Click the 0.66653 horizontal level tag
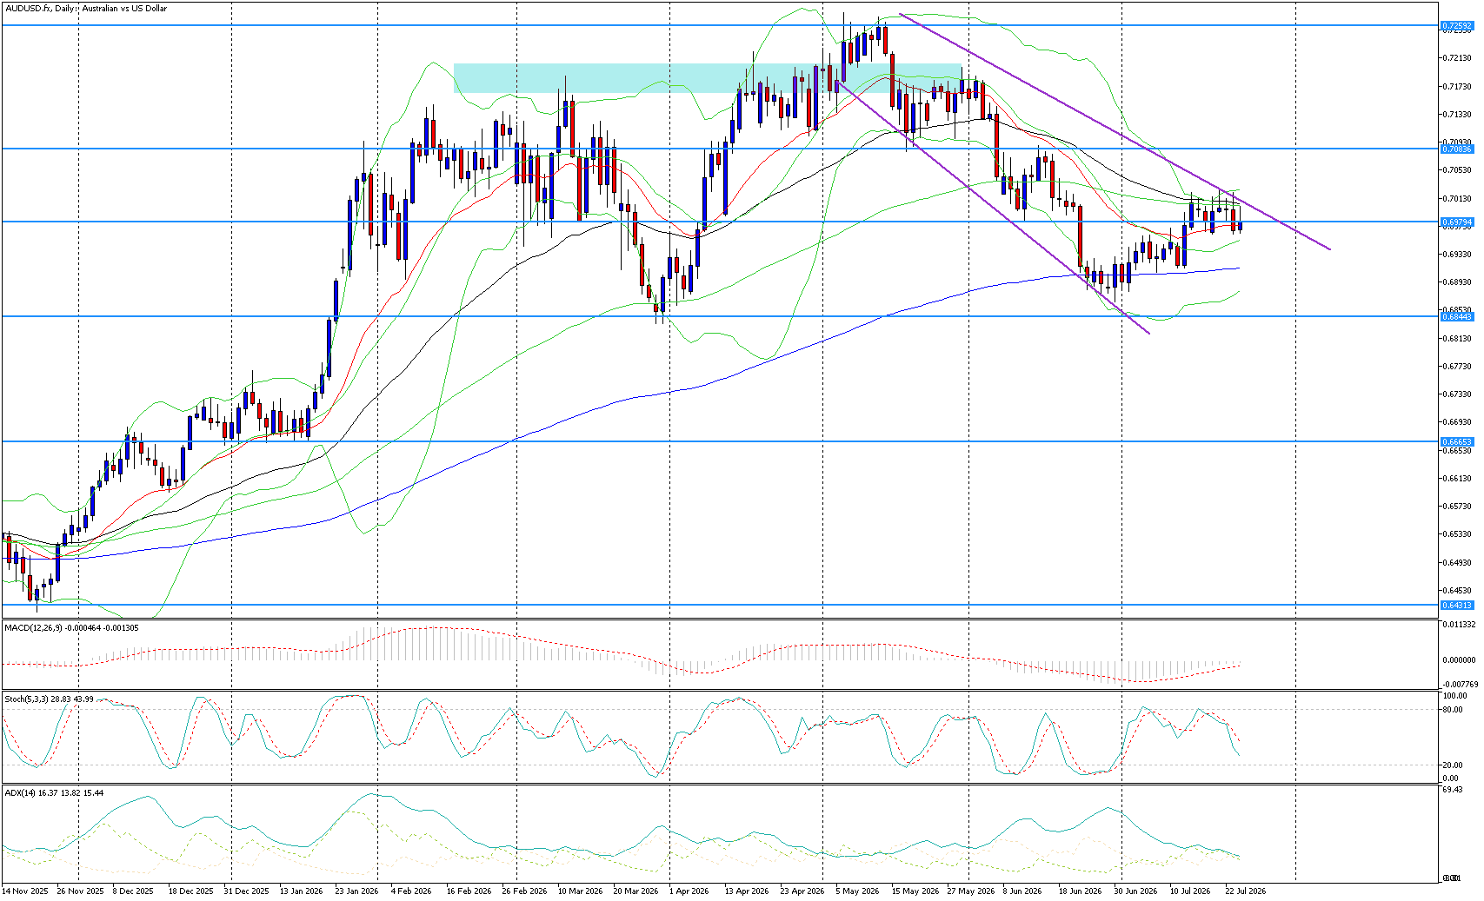1484x901 pixels. 1457,442
